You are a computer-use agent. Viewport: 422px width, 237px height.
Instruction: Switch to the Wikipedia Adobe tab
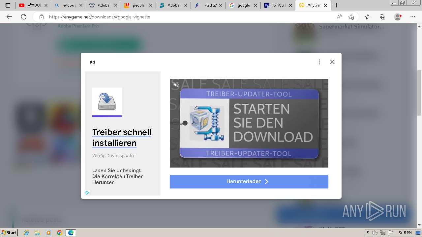(x=103, y=5)
